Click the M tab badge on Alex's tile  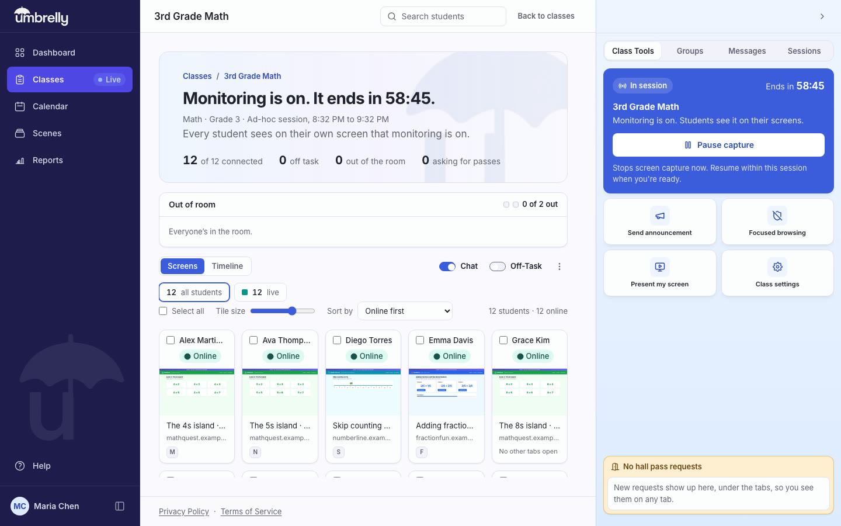point(172,452)
